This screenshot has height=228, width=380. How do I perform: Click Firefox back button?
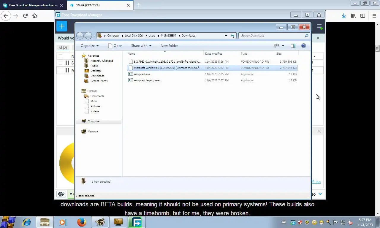[x=6, y=16]
